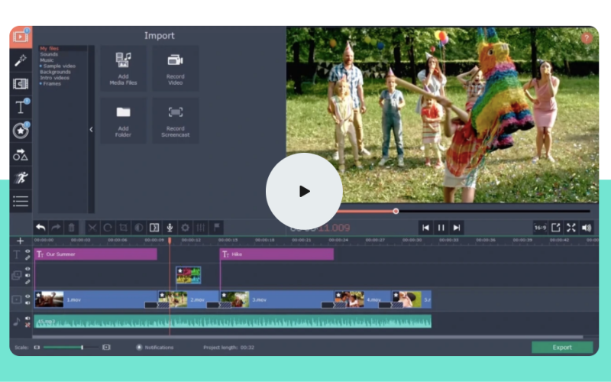Screen dimensions: 611x382
Task: Click the Add Media Files button
Action: (x=124, y=69)
